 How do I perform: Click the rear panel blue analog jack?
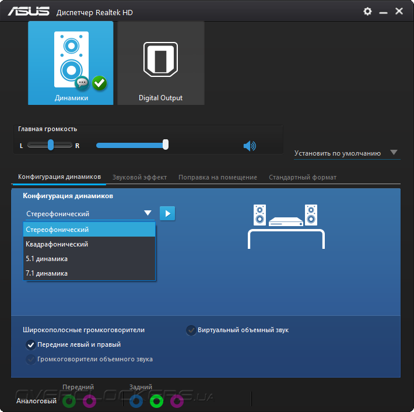[x=136, y=401]
